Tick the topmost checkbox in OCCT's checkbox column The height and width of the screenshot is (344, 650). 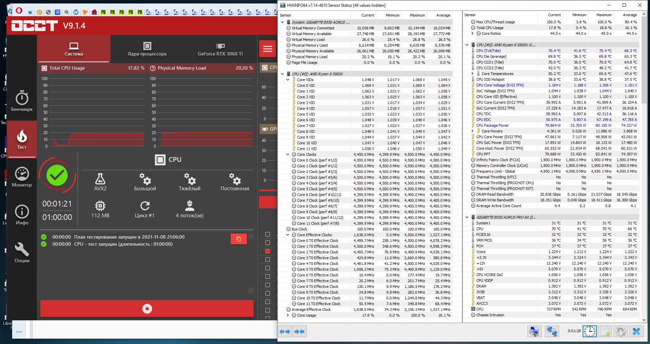[x=268, y=234]
